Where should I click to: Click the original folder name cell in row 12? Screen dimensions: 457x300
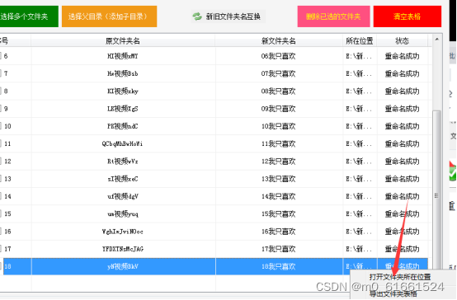[123, 161]
